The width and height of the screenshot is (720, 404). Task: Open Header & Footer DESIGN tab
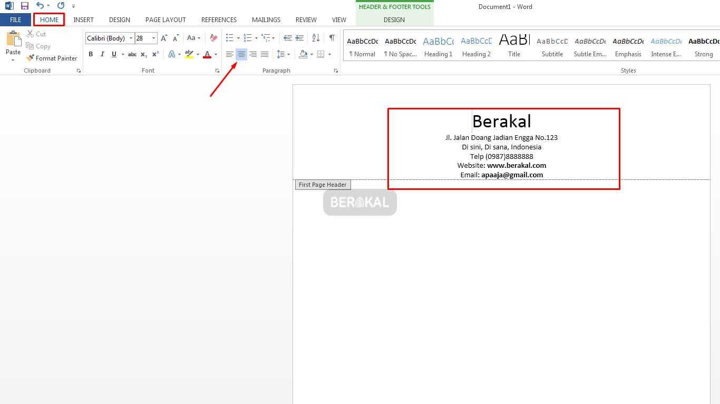coord(394,19)
